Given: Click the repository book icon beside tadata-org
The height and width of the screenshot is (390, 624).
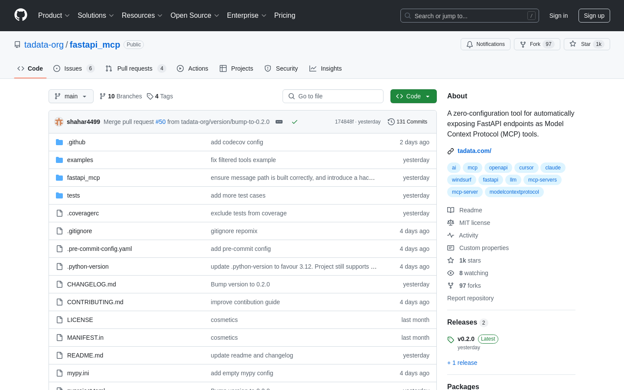Looking at the screenshot, I should click(x=17, y=45).
